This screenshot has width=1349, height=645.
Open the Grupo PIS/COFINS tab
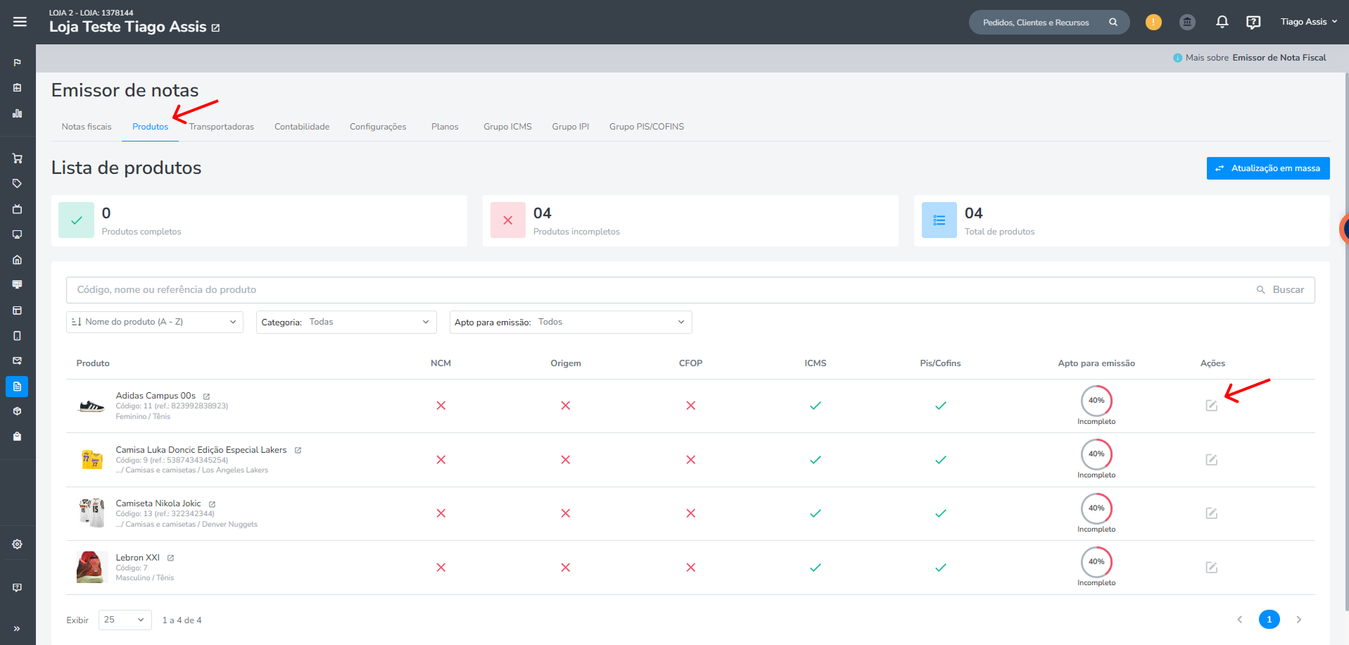pyautogui.click(x=647, y=127)
